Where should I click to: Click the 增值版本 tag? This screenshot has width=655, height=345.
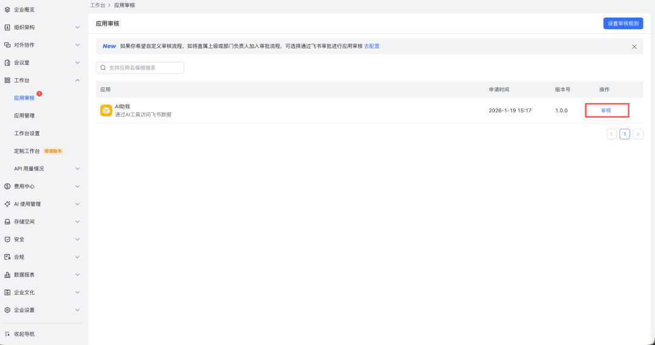[x=53, y=151]
